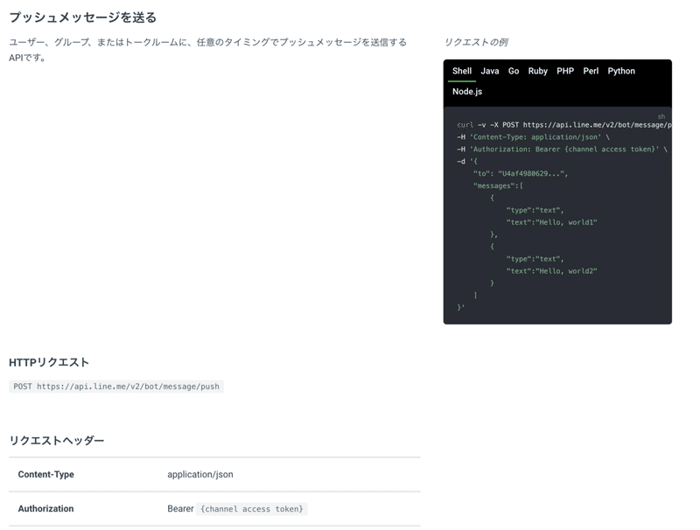Click the Content-Type header row label
Viewport: 700px width, 530px height.
tap(45, 475)
